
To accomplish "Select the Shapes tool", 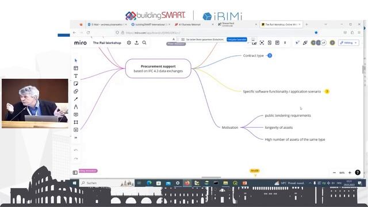I will [75, 91].
